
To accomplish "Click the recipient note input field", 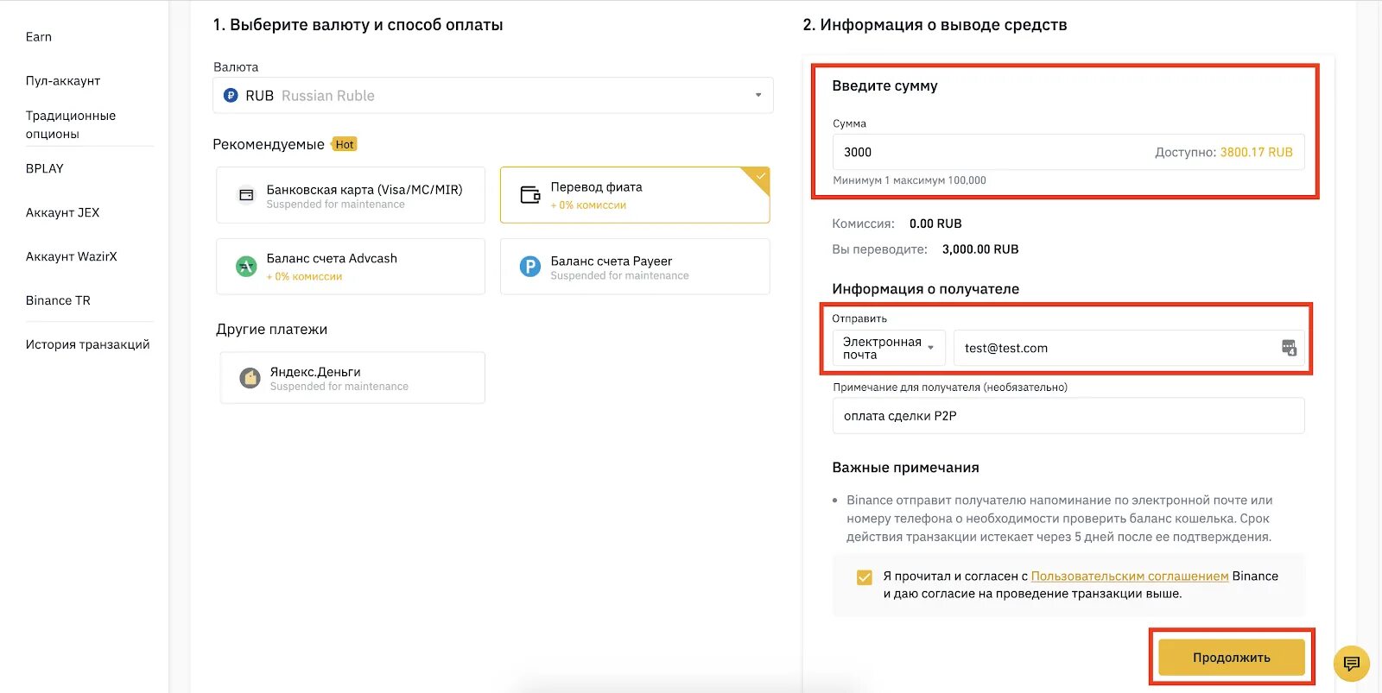I will 1068,416.
